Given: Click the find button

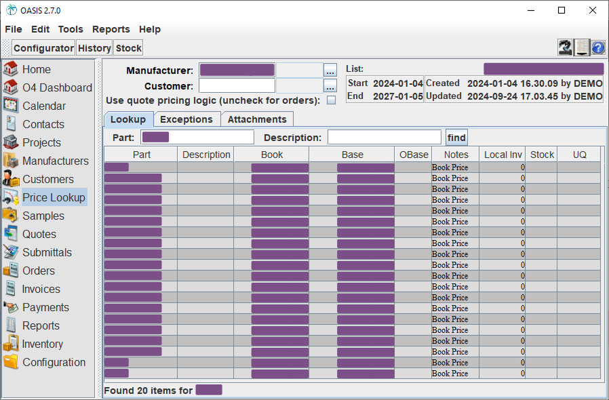Looking at the screenshot, I should pos(456,138).
